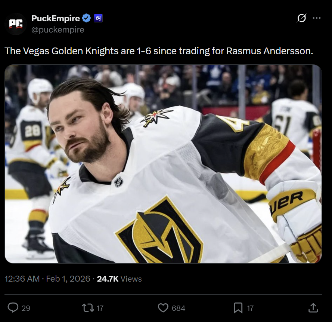Open the @puckempire handle link
Screen dimensions: 332x322
pyautogui.click(x=58, y=30)
